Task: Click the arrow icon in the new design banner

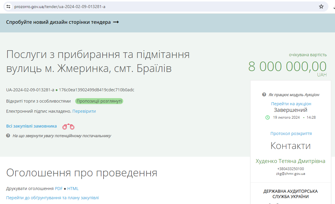Action: 116,22
